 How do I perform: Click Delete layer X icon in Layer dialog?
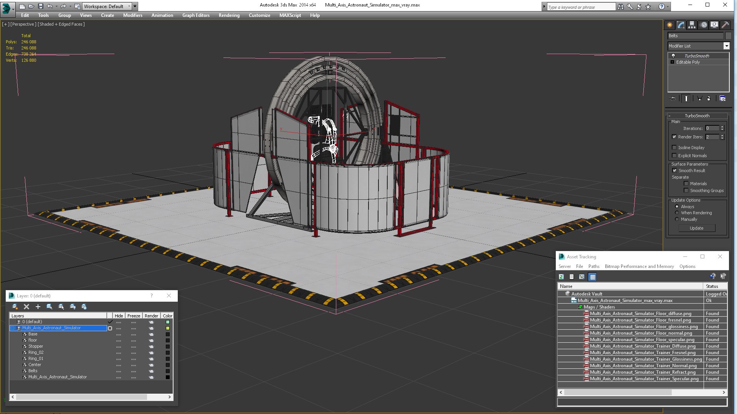point(26,307)
